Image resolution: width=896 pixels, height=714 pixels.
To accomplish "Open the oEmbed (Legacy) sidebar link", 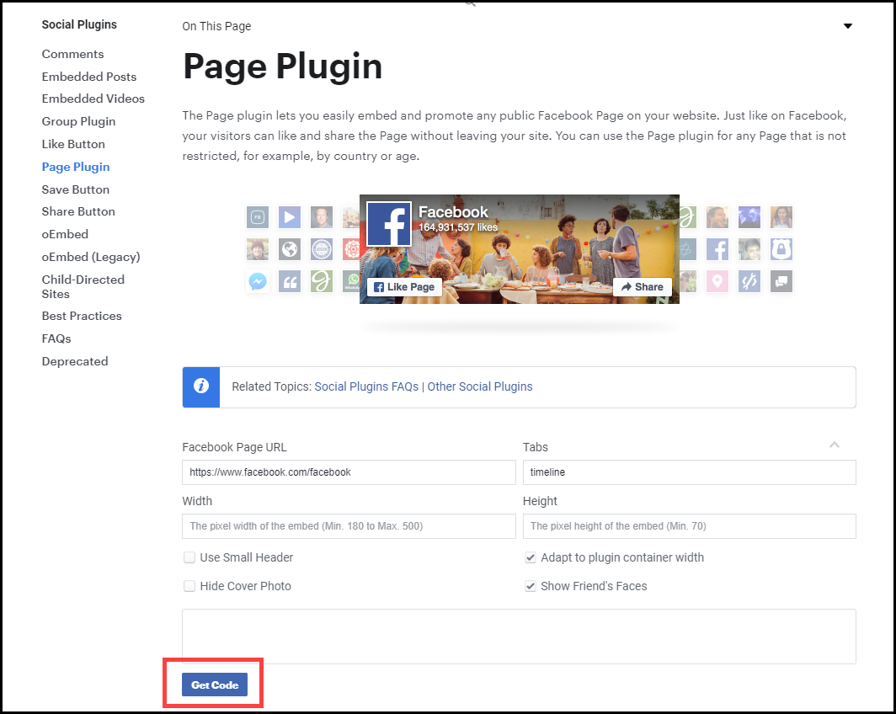I will click(x=91, y=257).
